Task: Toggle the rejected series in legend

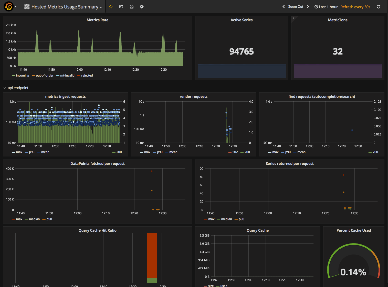Action: coord(87,76)
